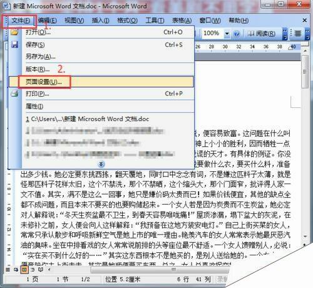
Task: Click the 100% zoom field
Action: pos(213,33)
